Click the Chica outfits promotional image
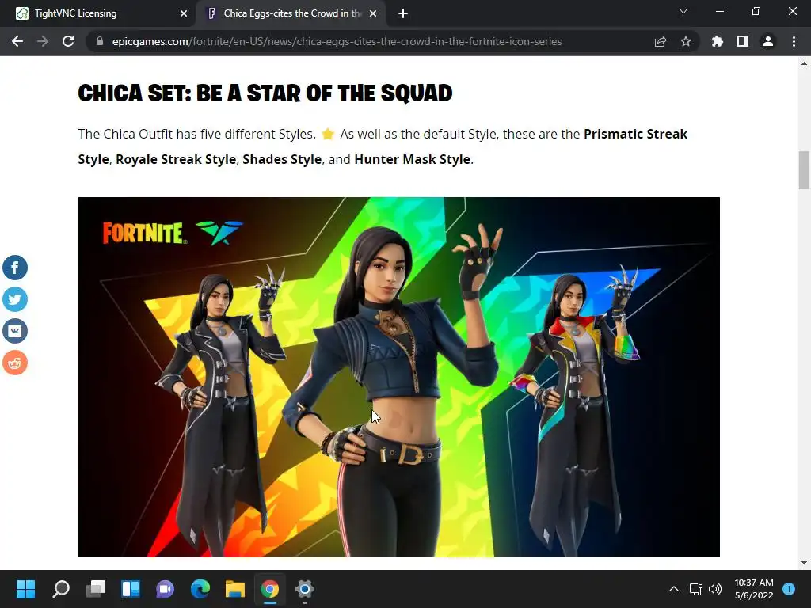Viewport: 811px width, 608px height. (x=399, y=377)
